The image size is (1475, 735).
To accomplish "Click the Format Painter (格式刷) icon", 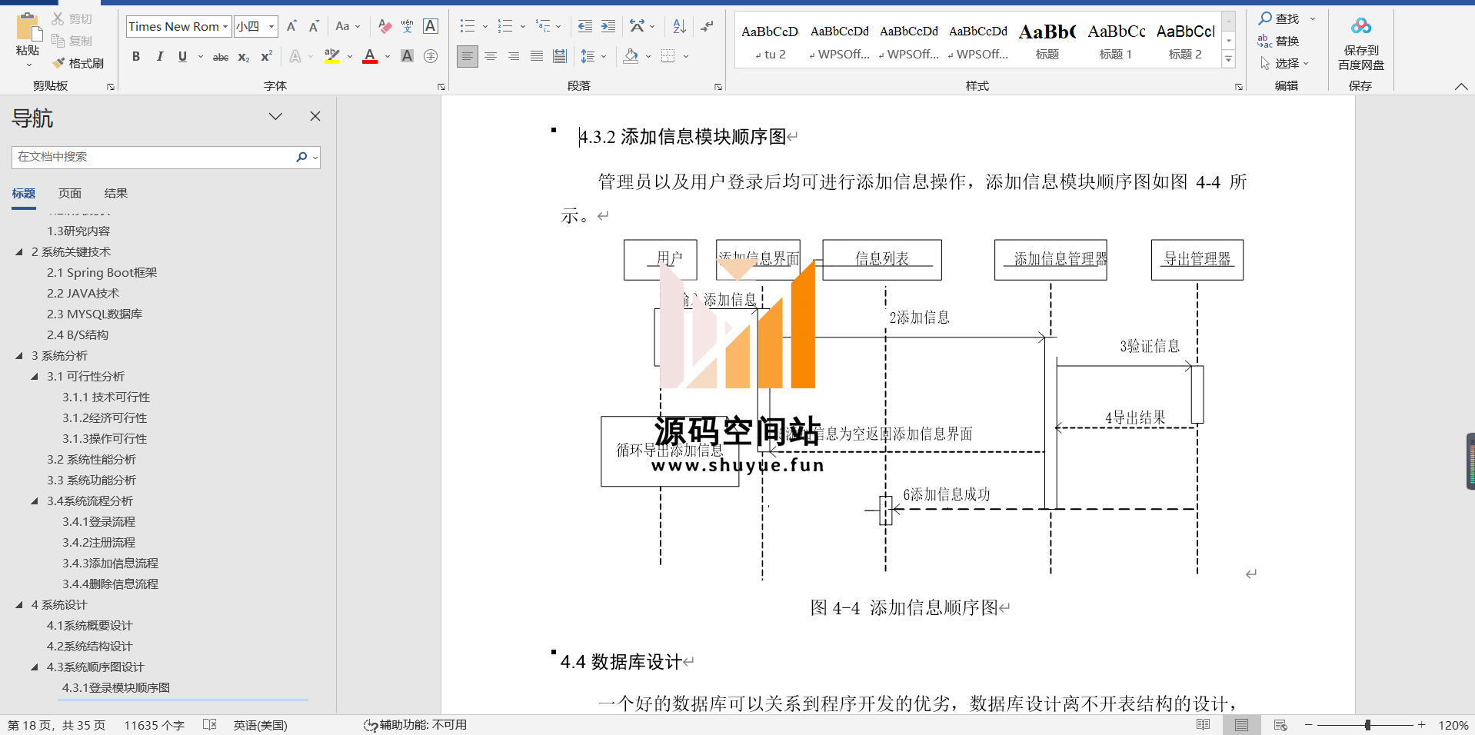I will pos(78,63).
